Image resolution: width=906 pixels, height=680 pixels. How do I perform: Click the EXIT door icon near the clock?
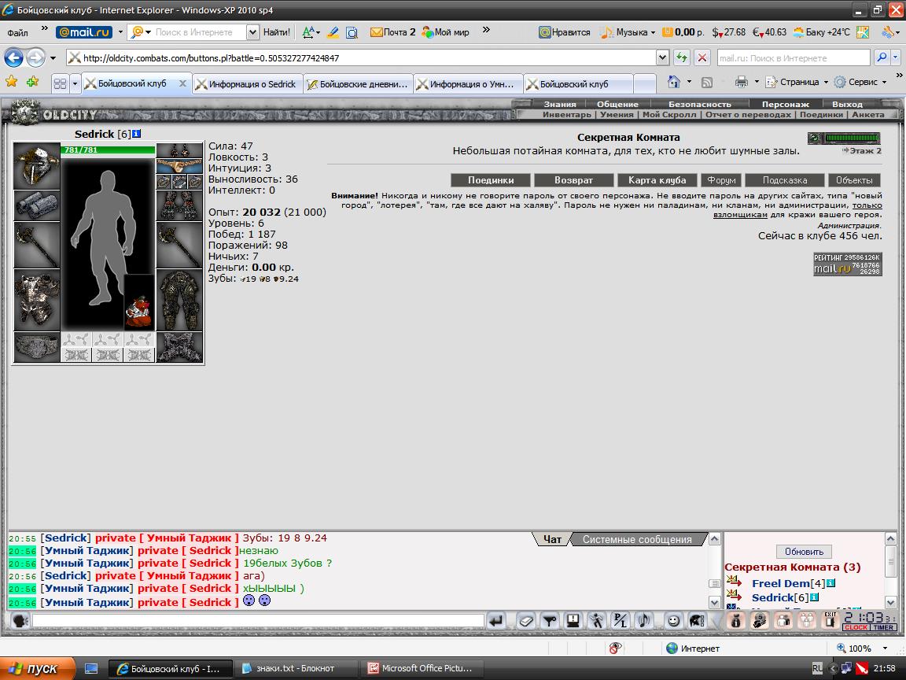(x=830, y=620)
